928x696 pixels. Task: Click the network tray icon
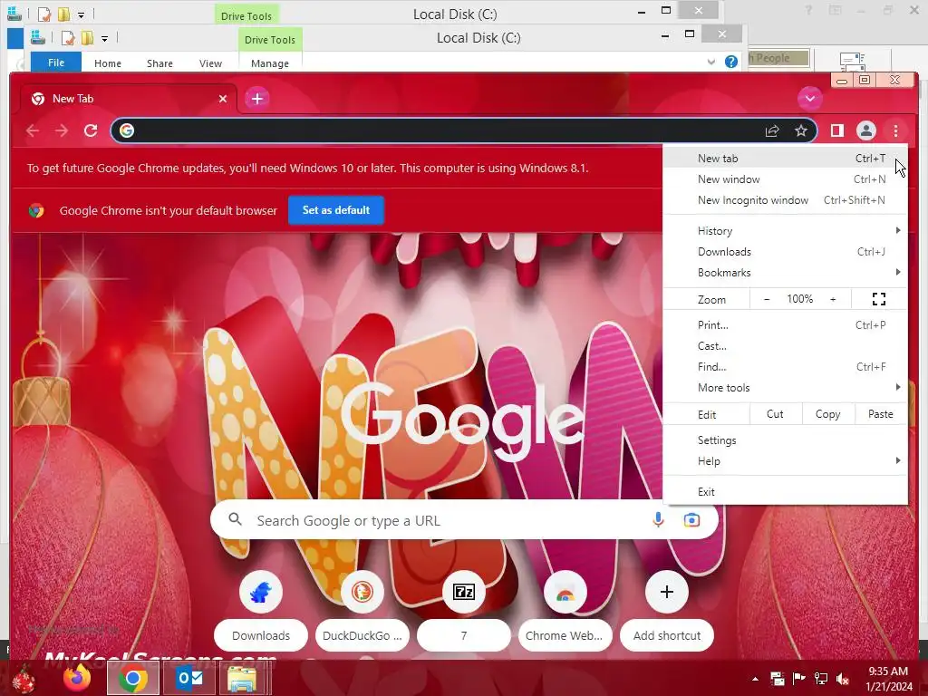click(x=821, y=679)
